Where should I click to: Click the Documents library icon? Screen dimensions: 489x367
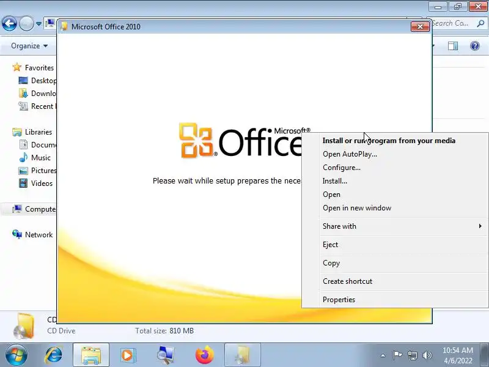tap(23, 145)
